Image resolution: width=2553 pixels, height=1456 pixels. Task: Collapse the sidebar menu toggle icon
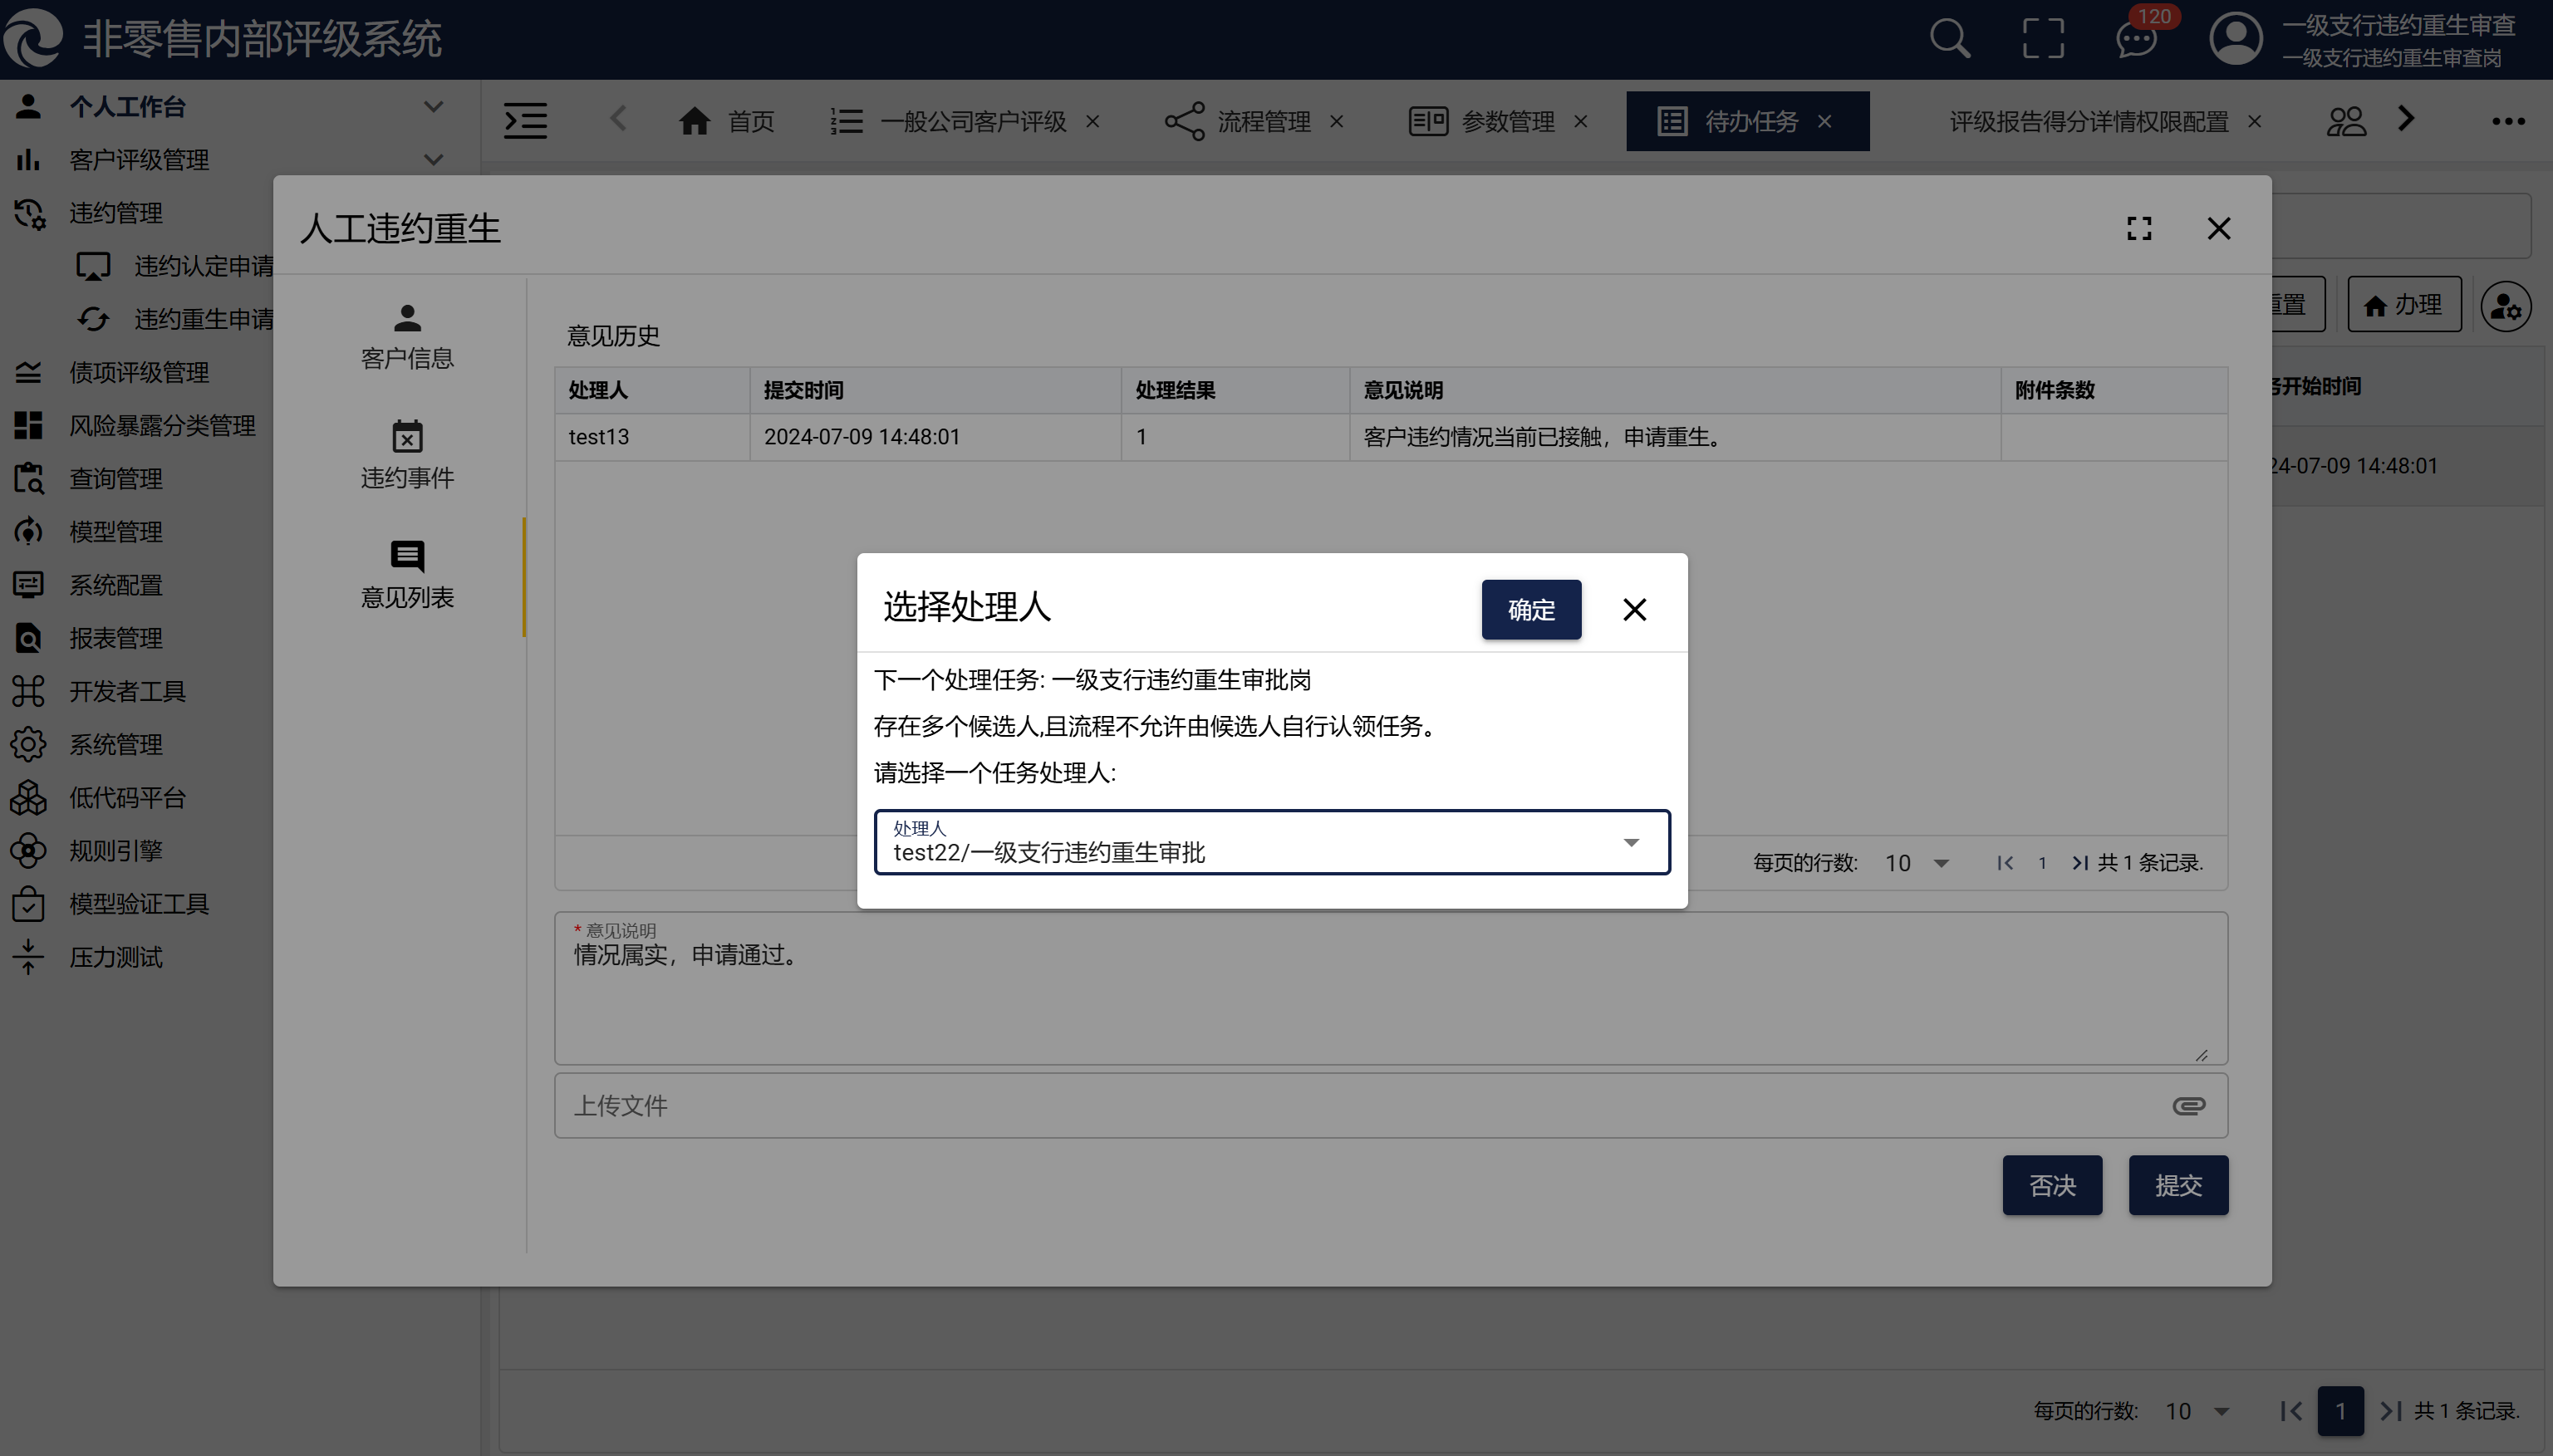(525, 121)
